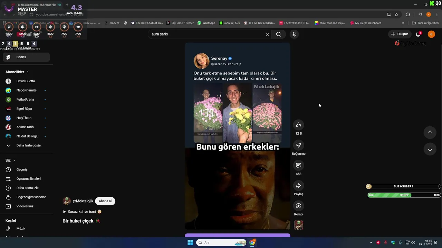Show hidden system tray icons chevron
Screen dimensions: 442x248
coord(371,242)
